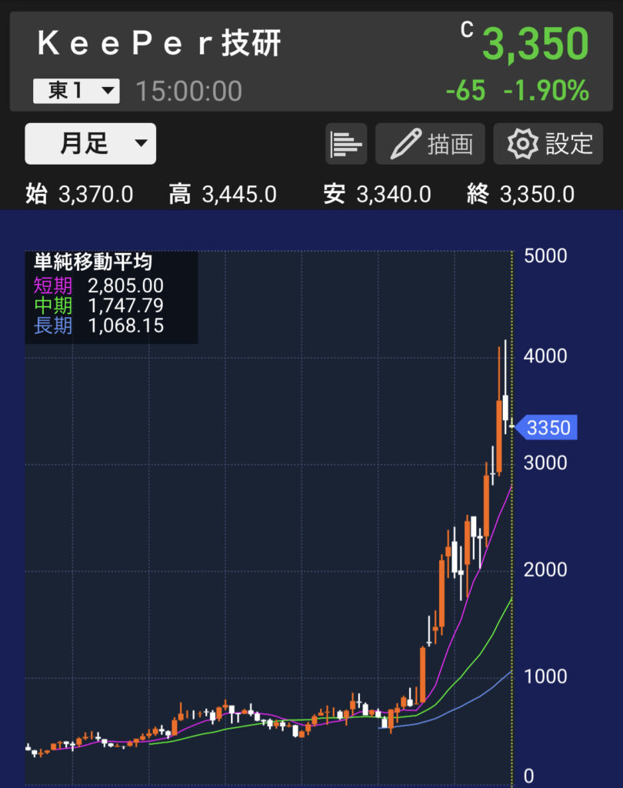Click the 1000 price axis label
This screenshot has width=623, height=788.
(x=545, y=676)
